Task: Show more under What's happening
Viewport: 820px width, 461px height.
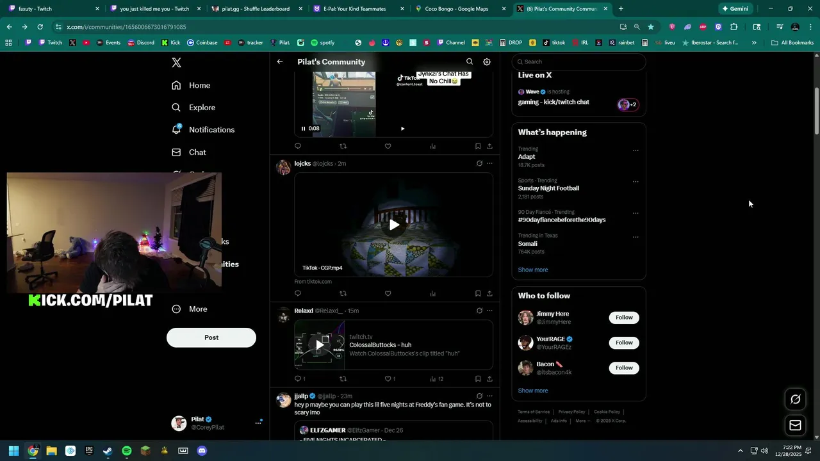Action: tap(533, 270)
